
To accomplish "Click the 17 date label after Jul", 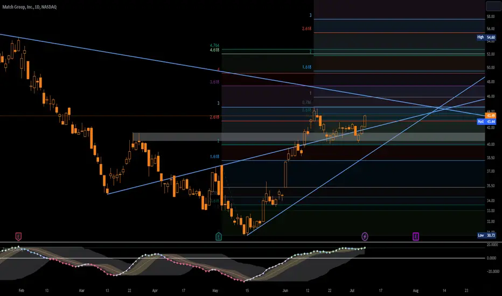I will [381, 291].
